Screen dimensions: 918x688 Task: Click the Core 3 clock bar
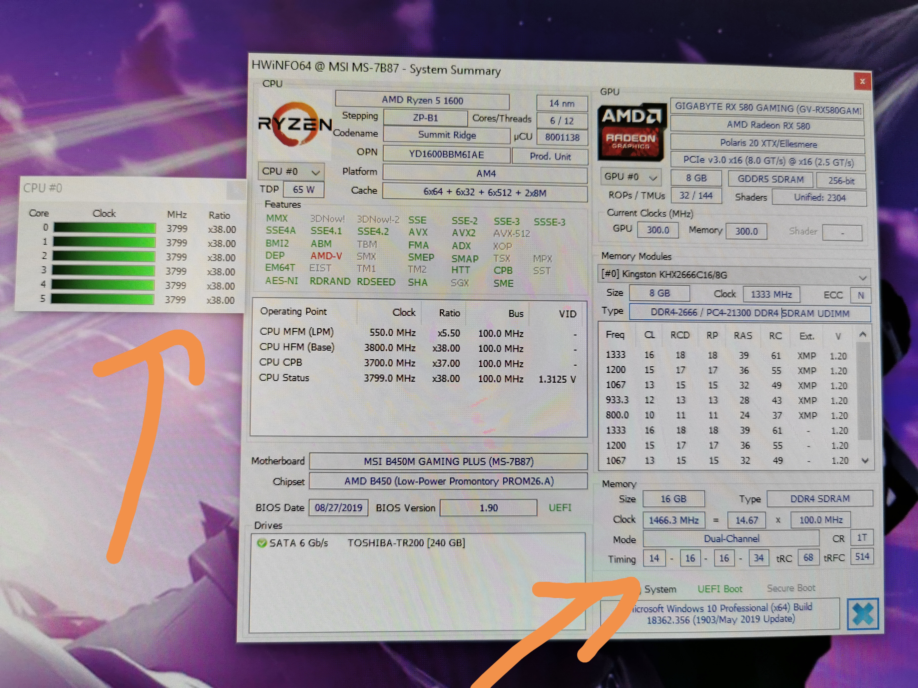coord(104,271)
